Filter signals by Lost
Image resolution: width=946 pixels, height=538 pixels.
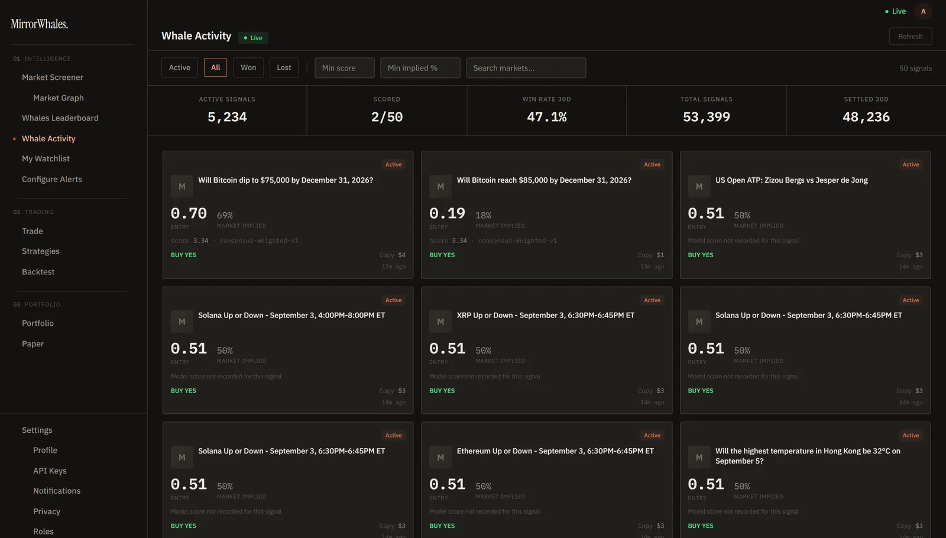[284, 67]
